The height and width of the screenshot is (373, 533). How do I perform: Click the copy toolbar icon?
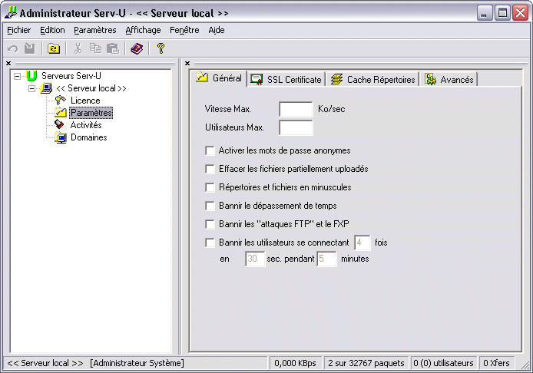pyautogui.click(x=95, y=48)
